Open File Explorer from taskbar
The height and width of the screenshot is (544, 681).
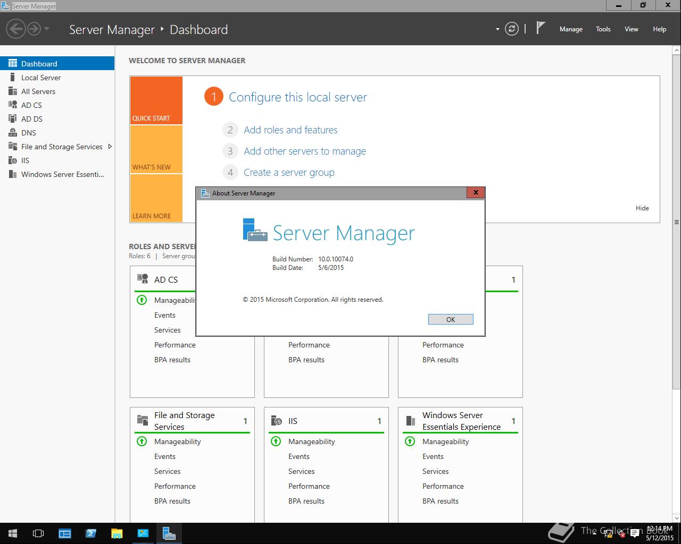tap(117, 533)
